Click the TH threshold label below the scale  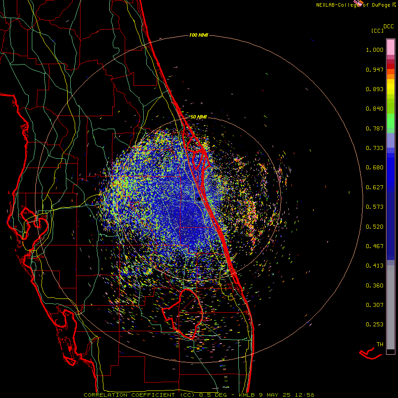[380, 344]
